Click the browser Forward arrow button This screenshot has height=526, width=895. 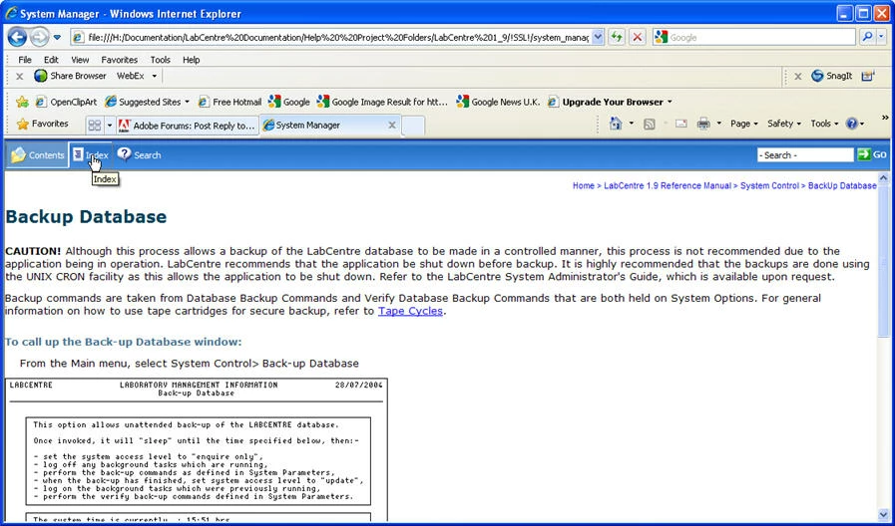39,38
